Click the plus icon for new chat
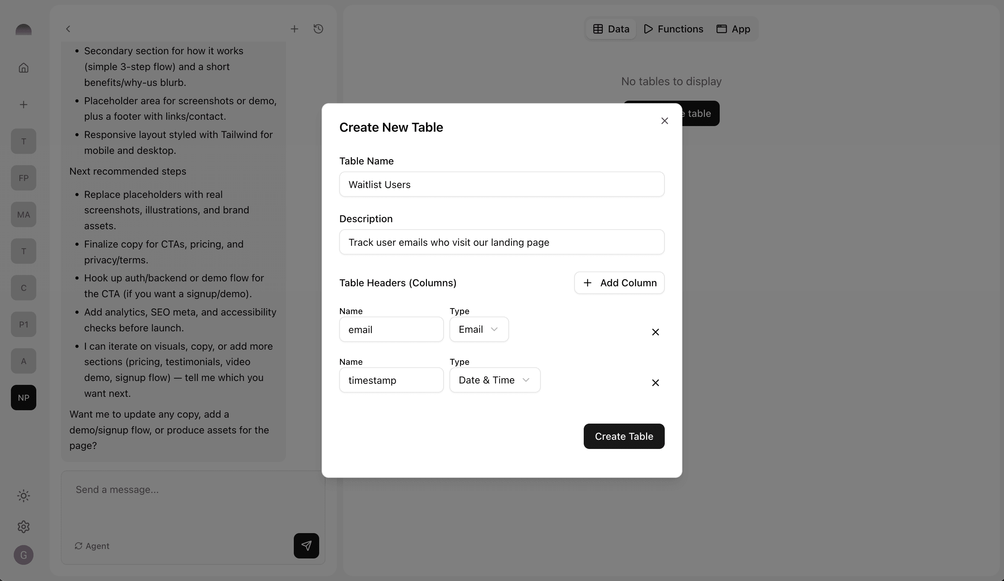Viewport: 1004px width, 581px height. (x=294, y=29)
